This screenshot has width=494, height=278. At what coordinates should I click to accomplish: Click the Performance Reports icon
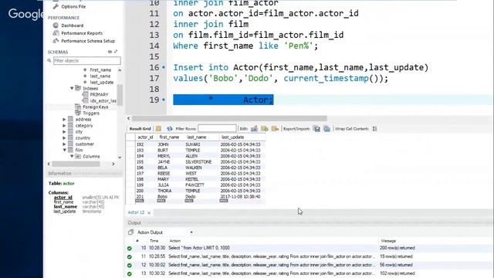click(x=56, y=32)
